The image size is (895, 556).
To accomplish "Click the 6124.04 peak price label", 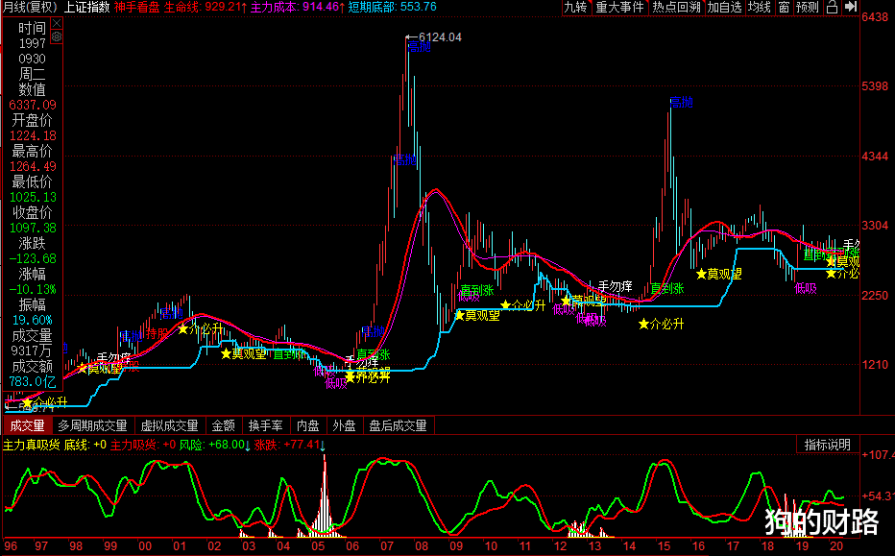I will 440,37.
